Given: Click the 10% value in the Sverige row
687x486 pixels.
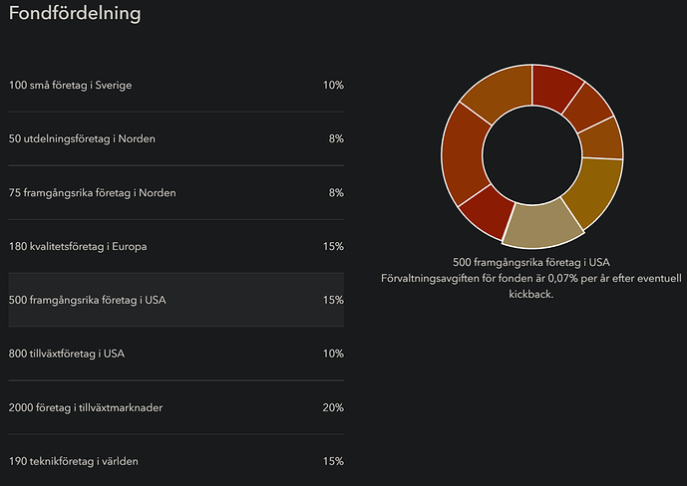Looking at the screenshot, I should 333,86.
